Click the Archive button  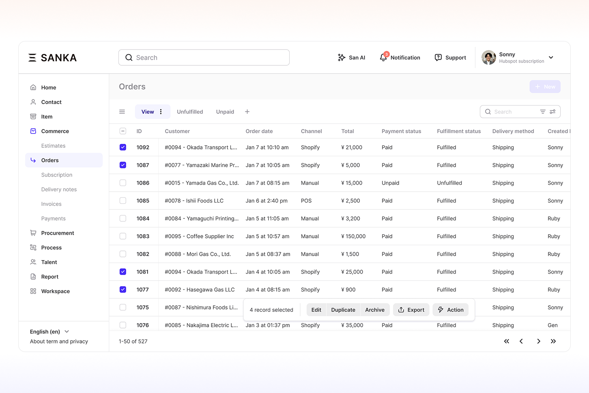[x=374, y=310]
